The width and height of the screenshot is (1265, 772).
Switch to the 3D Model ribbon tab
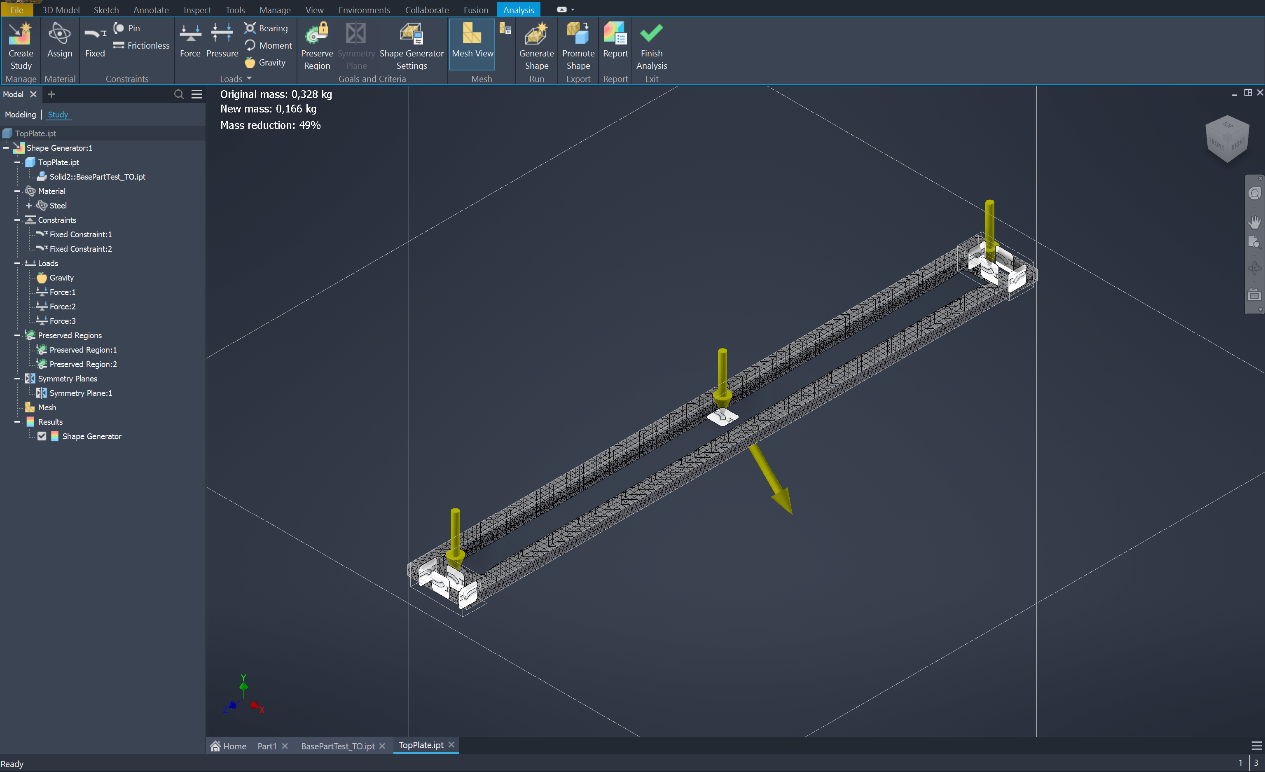pos(61,10)
